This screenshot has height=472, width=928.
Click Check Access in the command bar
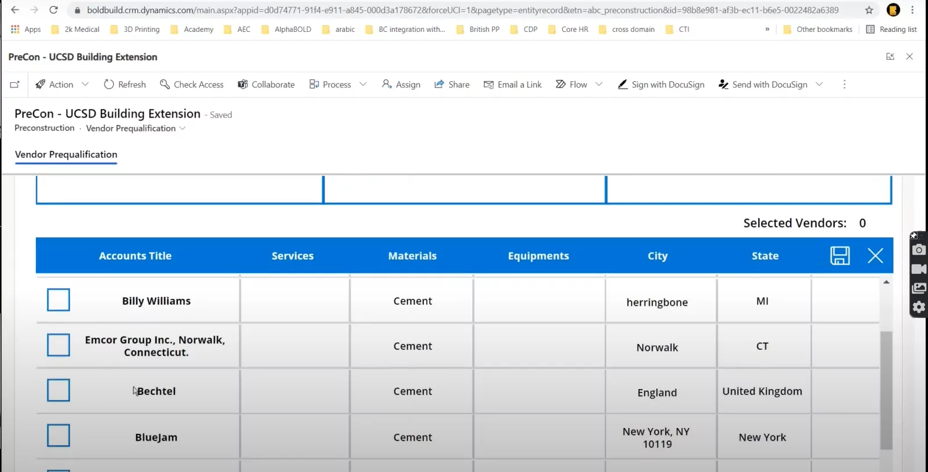coord(191,85)
